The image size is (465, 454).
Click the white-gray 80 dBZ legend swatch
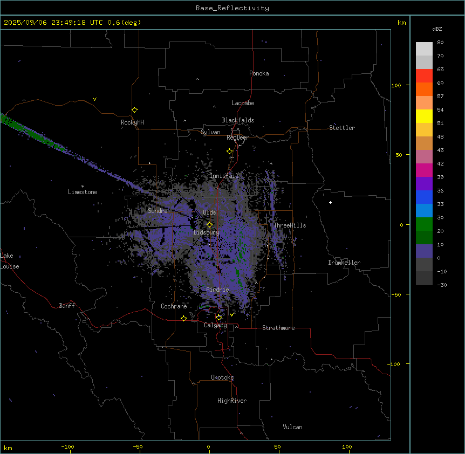point(424,49)
